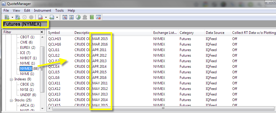Sort by Collect RT Data w/o Plotting header
276x113 pixels.
tap(254, 33)
